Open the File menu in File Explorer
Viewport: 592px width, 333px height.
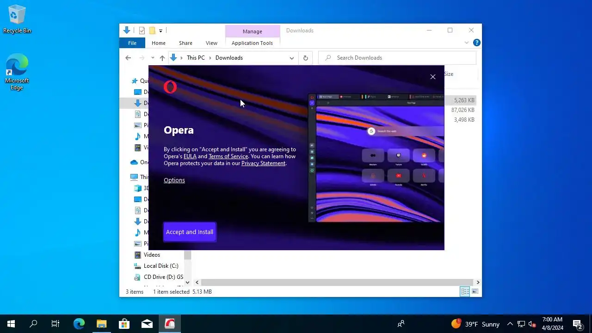(x=132, y=43)
